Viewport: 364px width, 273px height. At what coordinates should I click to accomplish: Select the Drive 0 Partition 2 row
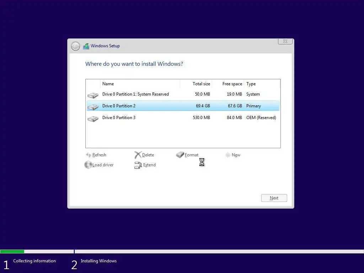[x=183, y=106]
